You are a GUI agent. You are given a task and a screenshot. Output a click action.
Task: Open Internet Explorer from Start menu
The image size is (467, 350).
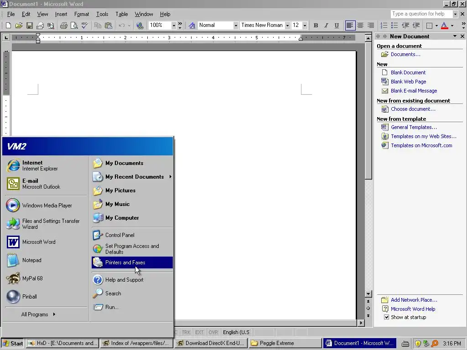46,165
